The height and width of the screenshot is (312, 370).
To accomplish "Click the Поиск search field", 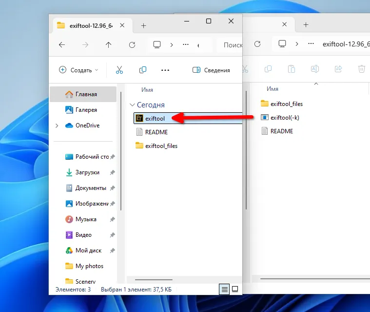I will [232, 44].
